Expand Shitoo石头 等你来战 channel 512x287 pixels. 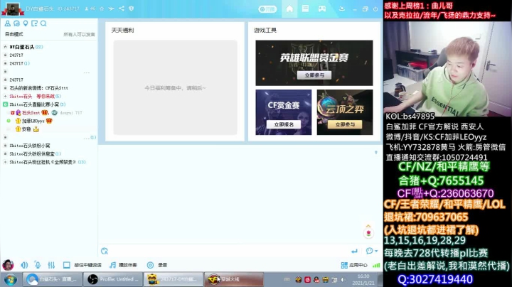pos(5,96)
